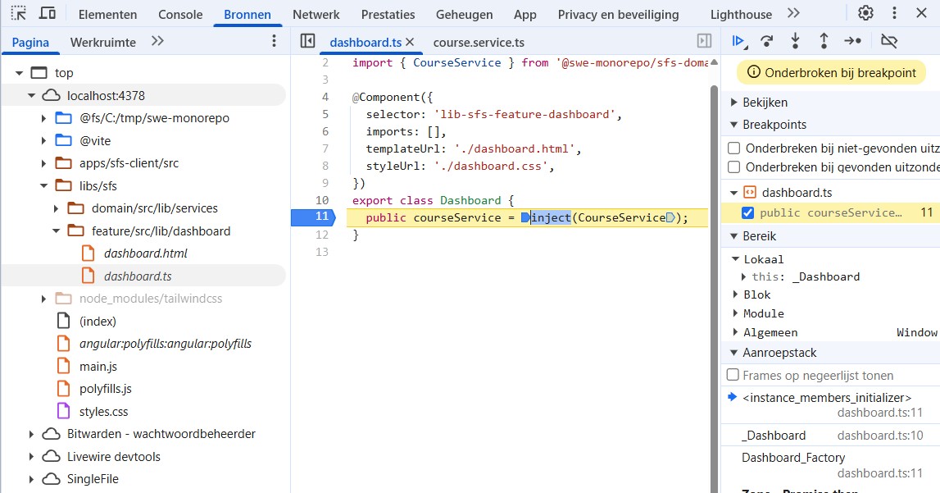Viewport: 940px width, 493px height.
Task: Click the Step over next function call icon
Action: point(765,39)
